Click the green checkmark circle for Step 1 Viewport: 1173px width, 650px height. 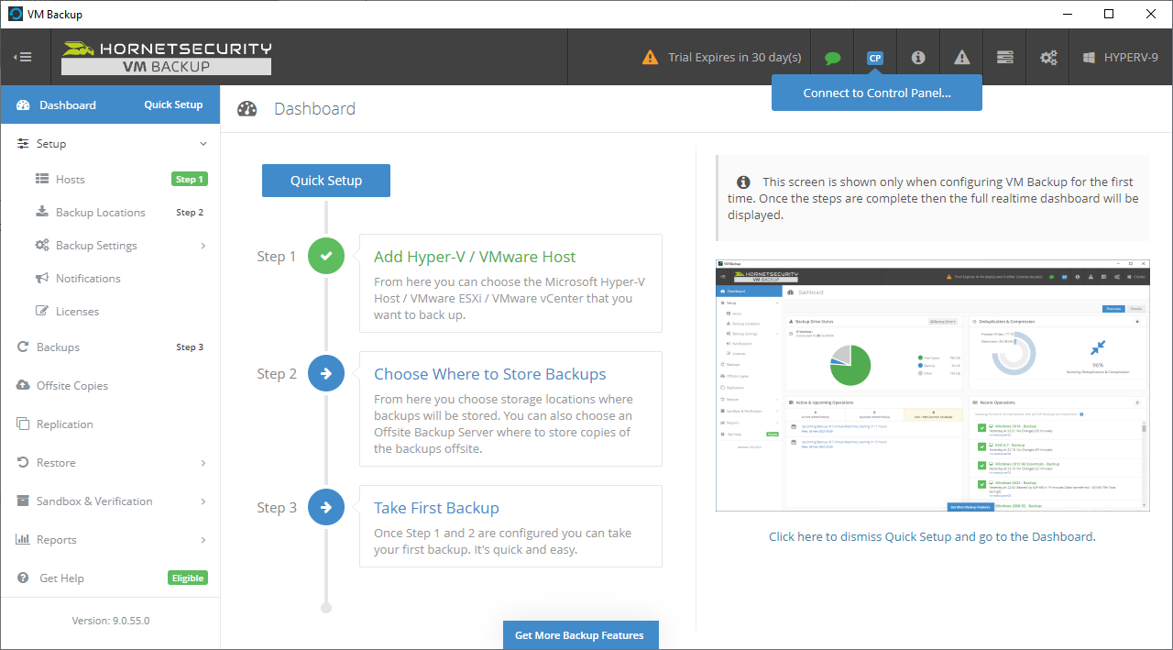coord(326,256)
